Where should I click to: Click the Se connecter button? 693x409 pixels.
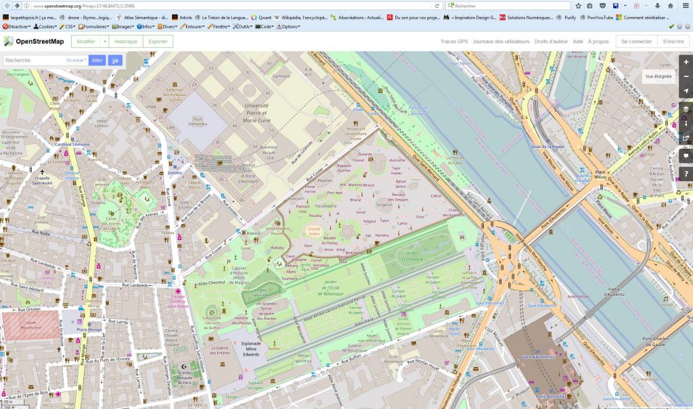[x=636, y=41]
